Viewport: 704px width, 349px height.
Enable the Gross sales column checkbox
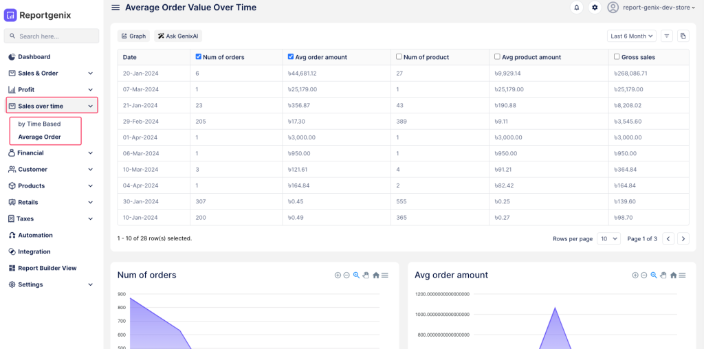pyautogui.click(x=617, y=56)
